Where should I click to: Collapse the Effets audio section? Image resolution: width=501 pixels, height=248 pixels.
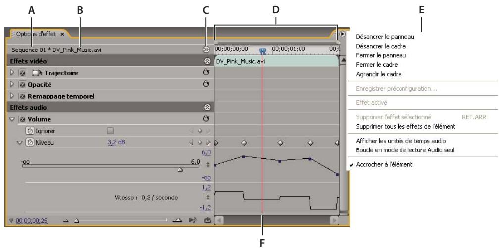[206, 107]
